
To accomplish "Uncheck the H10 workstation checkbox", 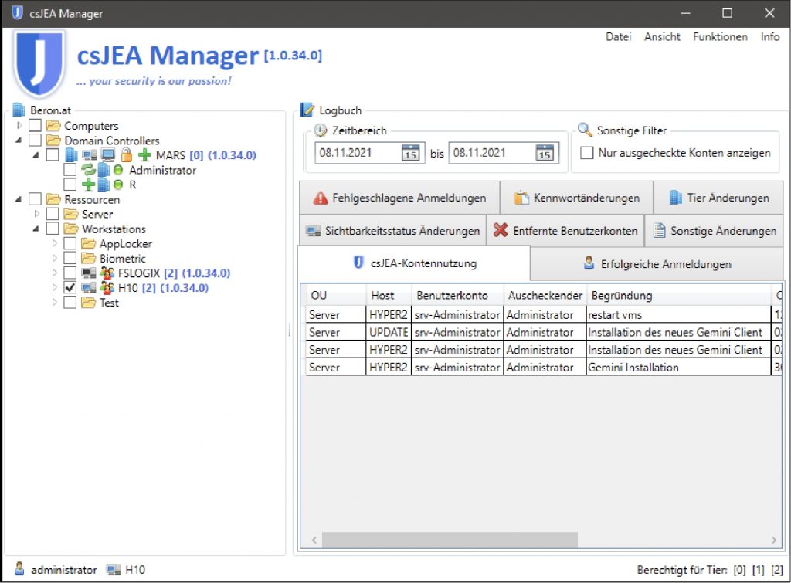I will coord(70,288).
